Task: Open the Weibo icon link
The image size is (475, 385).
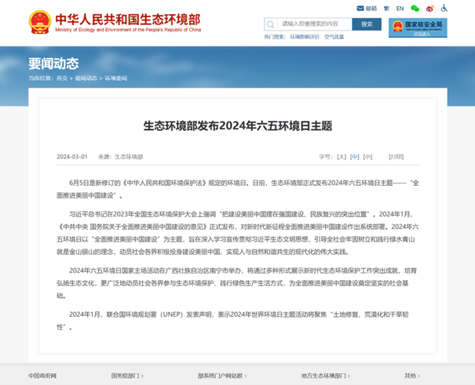Action: point(429,9)
